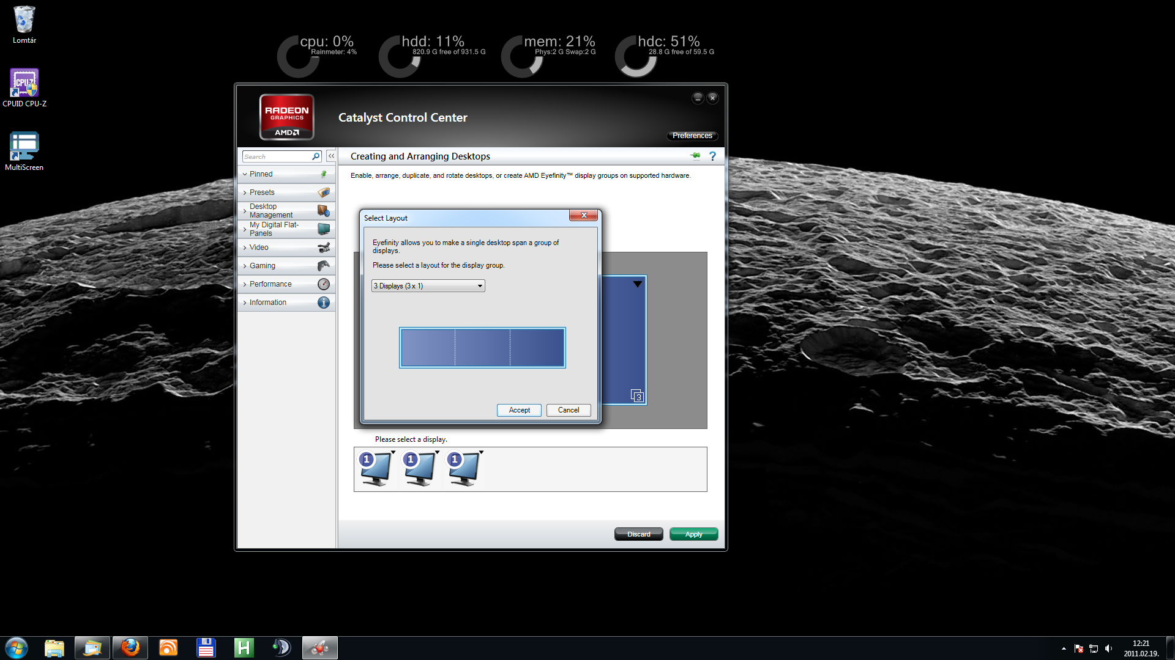Click the display group 3 badge icon
The image size is (1175, 660).
click(x=637, y=396)
